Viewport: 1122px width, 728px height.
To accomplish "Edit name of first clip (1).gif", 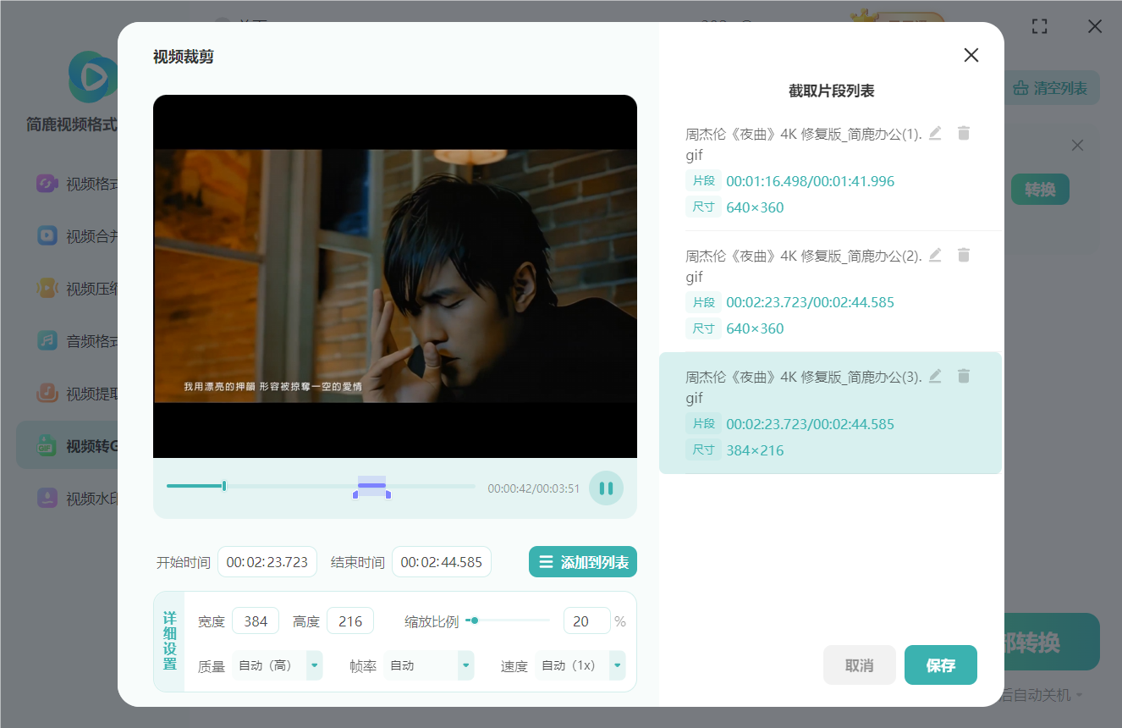I will (935, 133).
